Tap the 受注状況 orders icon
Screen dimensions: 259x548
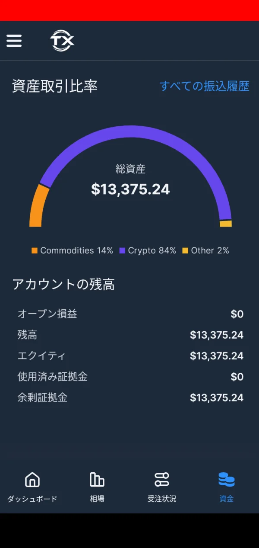pyautogui.click(x=161, y=479)
